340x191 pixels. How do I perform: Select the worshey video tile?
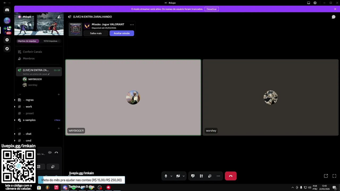[x=270, y=97]
